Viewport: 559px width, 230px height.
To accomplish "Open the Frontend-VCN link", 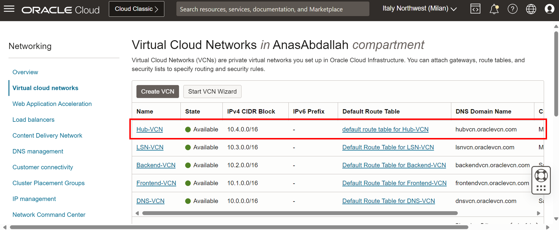I will (156, 183).
